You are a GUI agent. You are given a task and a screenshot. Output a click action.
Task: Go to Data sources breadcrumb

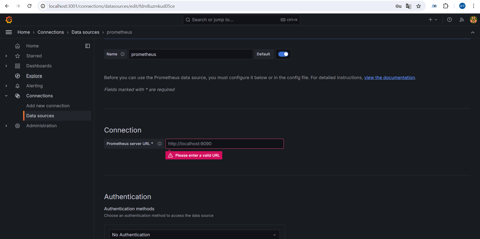coord(85,32)
